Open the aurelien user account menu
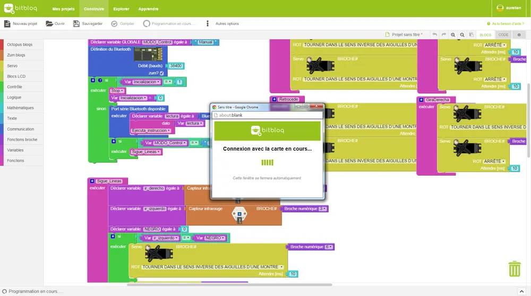This screenshot has width=531, height=296. pyautogui.click(x=509, y=8)
